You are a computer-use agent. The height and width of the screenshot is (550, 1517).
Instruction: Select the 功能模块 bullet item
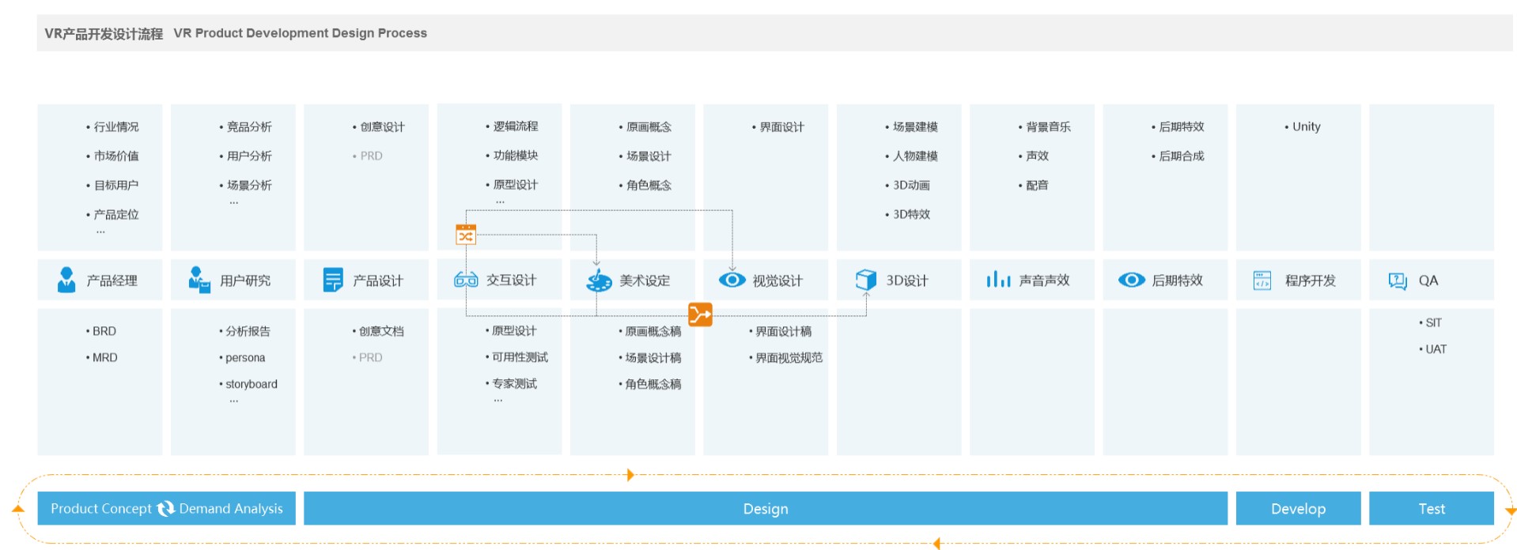[512, 155]
